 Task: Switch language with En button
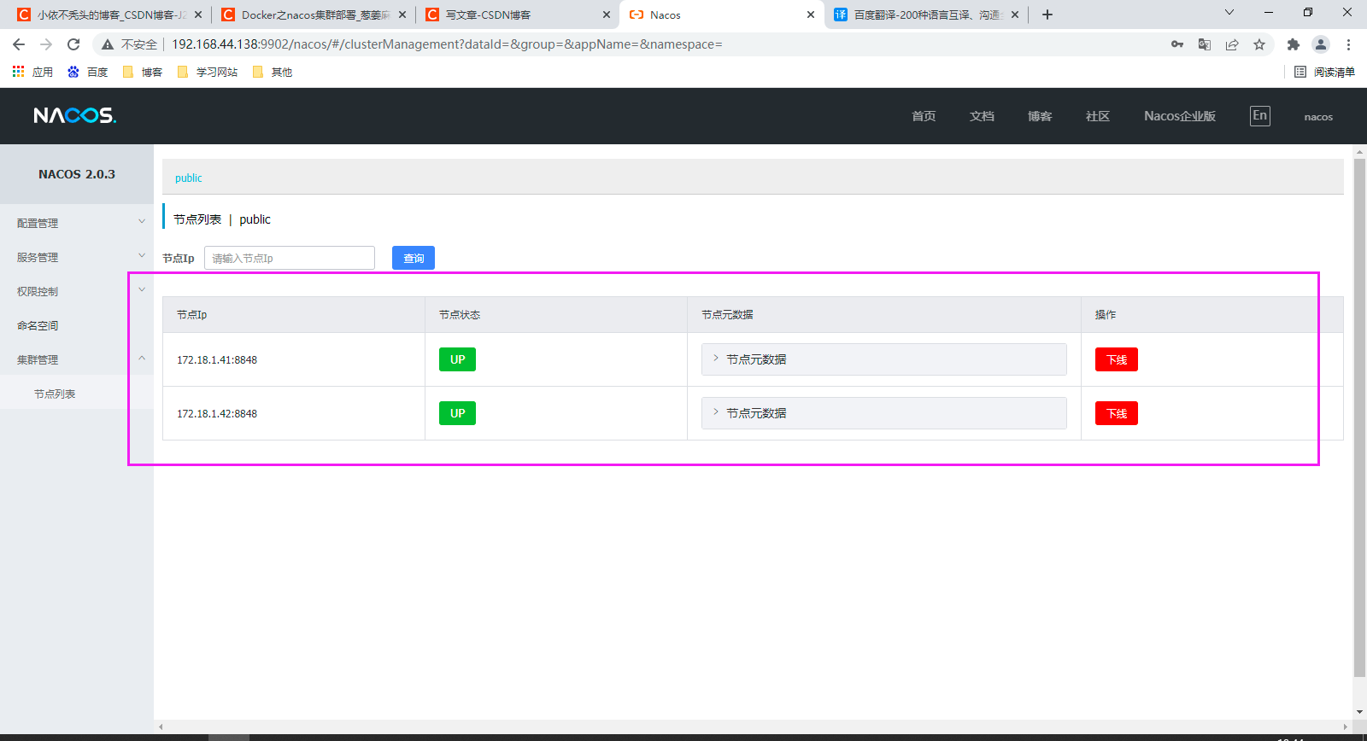[1260, 116]
